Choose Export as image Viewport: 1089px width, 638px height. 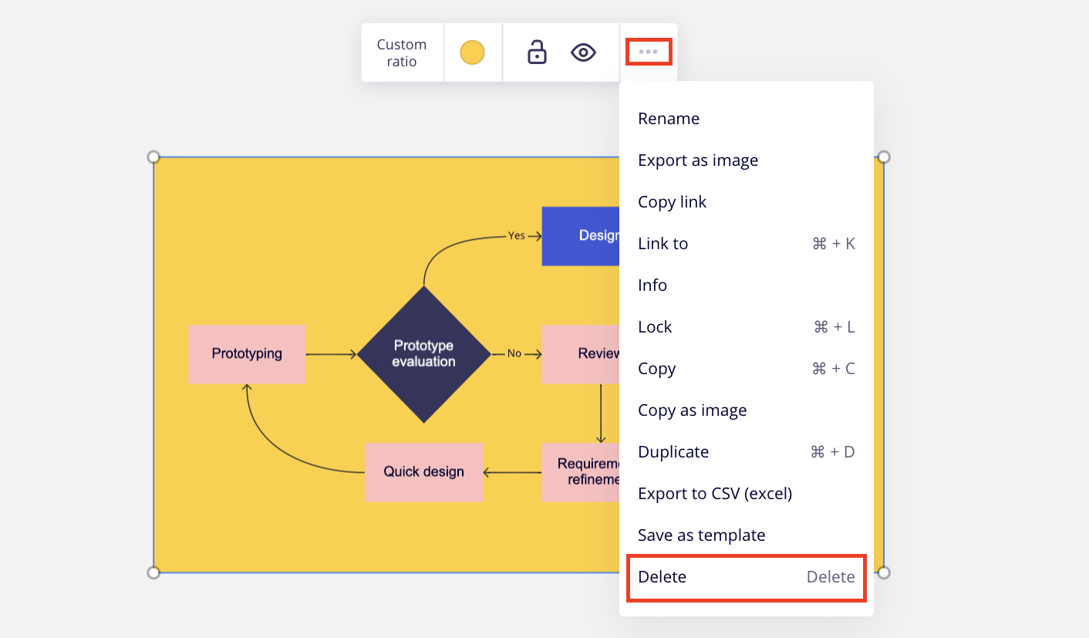pos(698,160)
